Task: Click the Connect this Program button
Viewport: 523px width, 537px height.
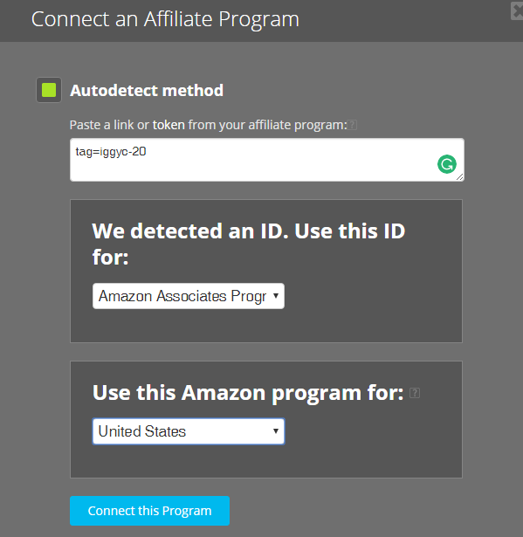Action: [149, 511]
